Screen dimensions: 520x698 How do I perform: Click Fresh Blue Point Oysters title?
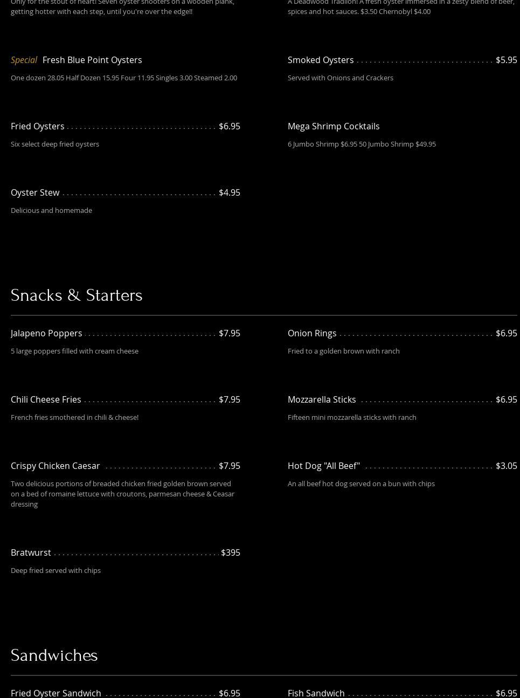[92, 60]
